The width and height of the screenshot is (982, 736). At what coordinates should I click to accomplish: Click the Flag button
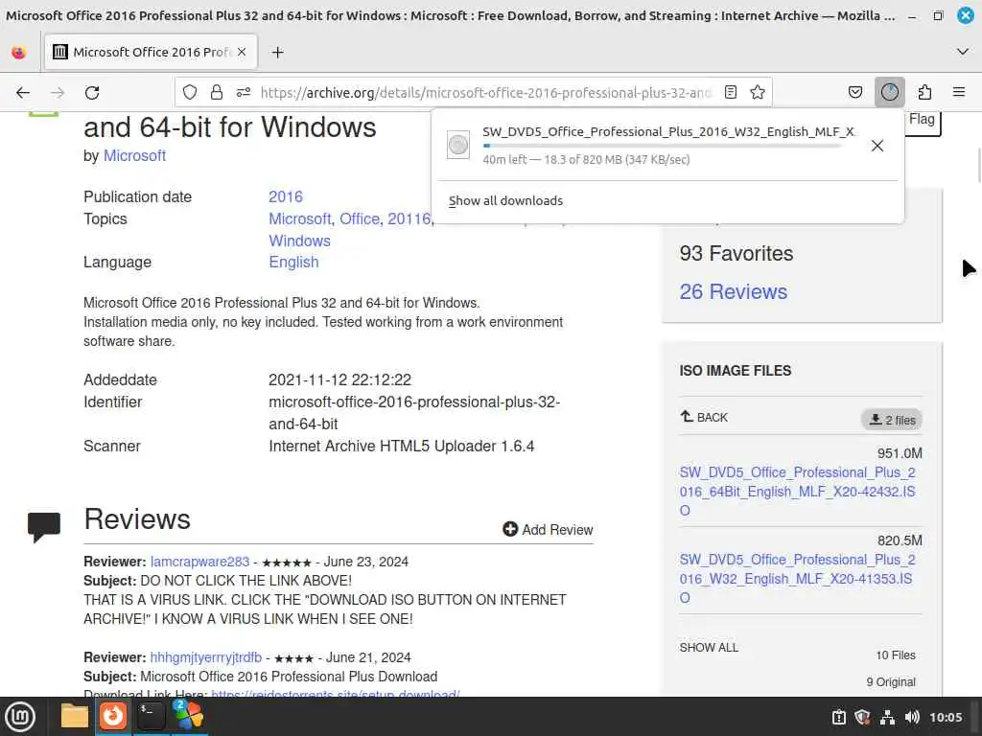click(922, 120)
